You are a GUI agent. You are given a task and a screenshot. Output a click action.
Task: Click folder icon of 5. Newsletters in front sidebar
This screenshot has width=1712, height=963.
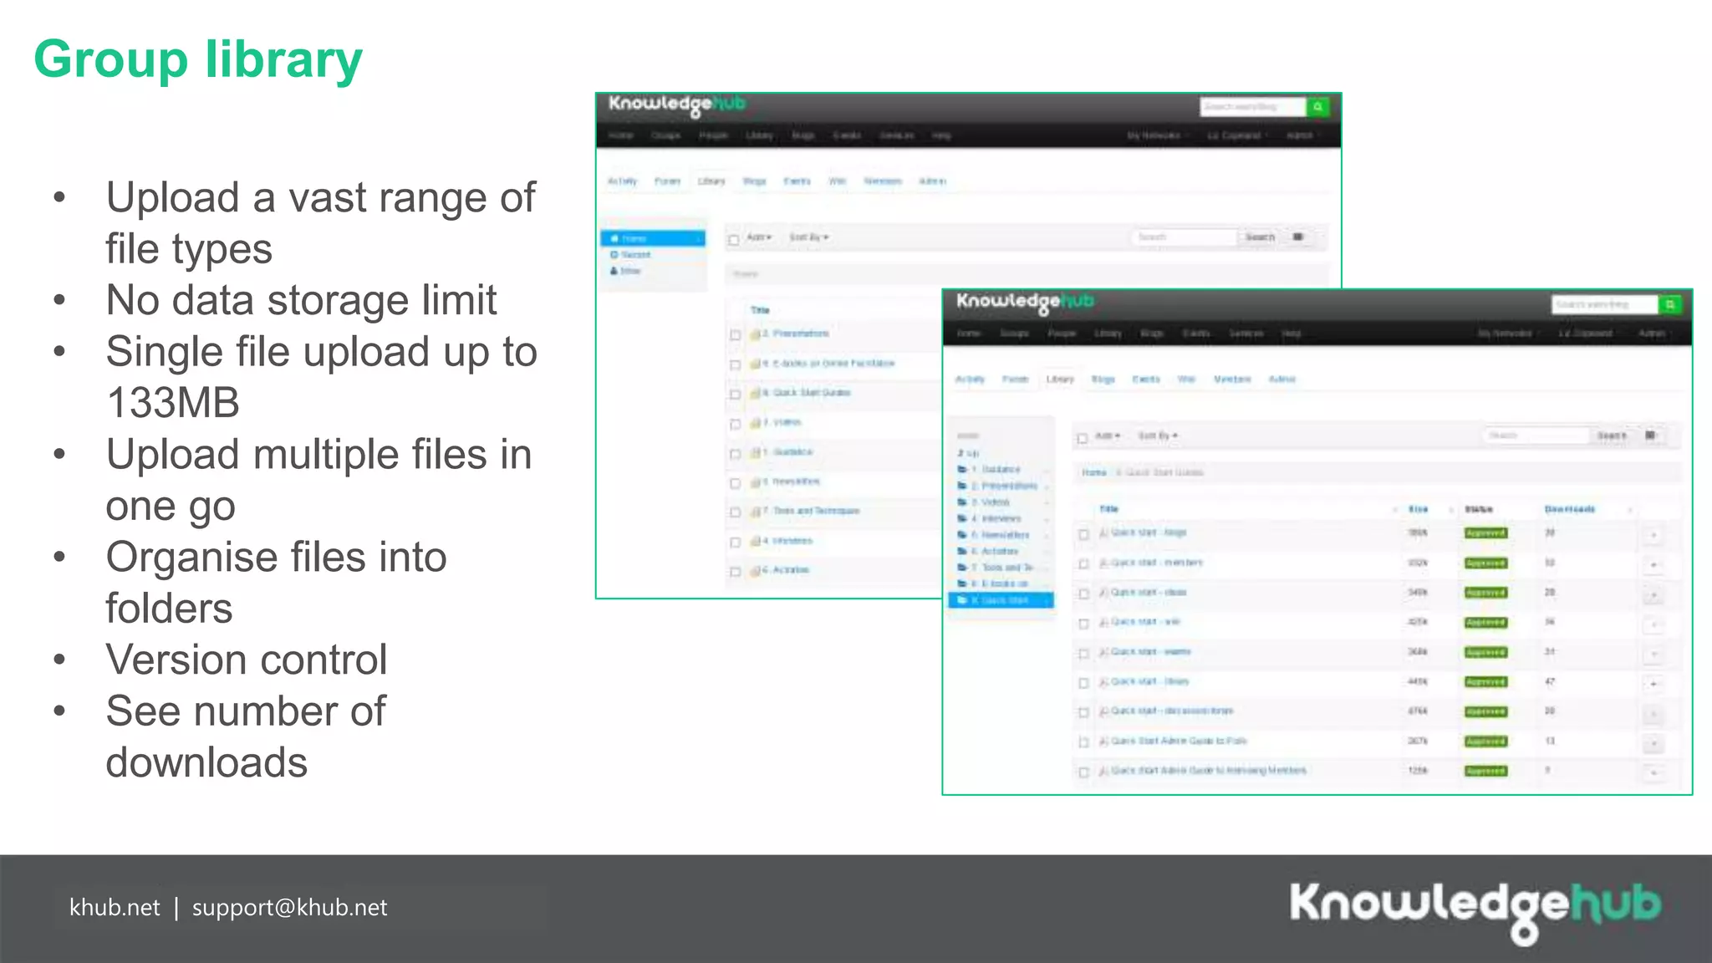962,535
